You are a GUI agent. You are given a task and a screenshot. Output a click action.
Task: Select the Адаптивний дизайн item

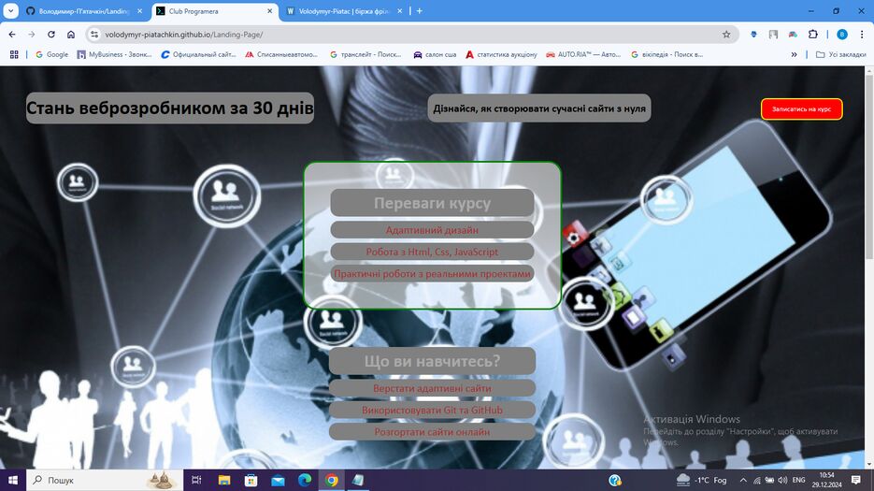(432, 230)
